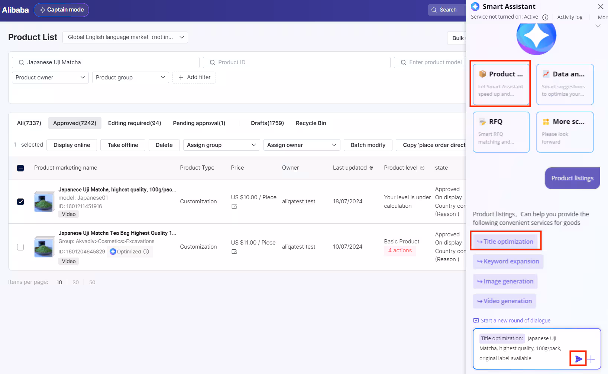This screenshot has width=608, height=374.
Task: Toggle the select-all header checkbox
Action: [x=20, y=168]
